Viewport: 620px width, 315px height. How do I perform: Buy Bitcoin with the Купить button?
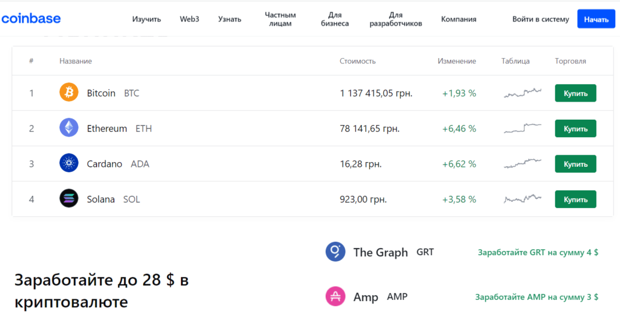pyautogui.click(x=576, y=93)
